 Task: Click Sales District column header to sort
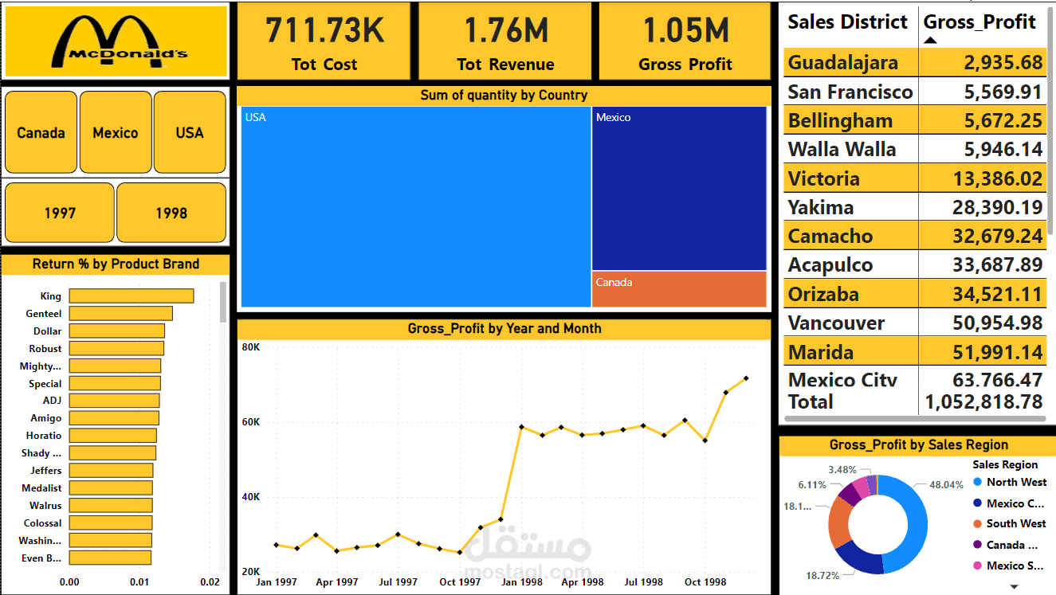click(x=847, y=22)
